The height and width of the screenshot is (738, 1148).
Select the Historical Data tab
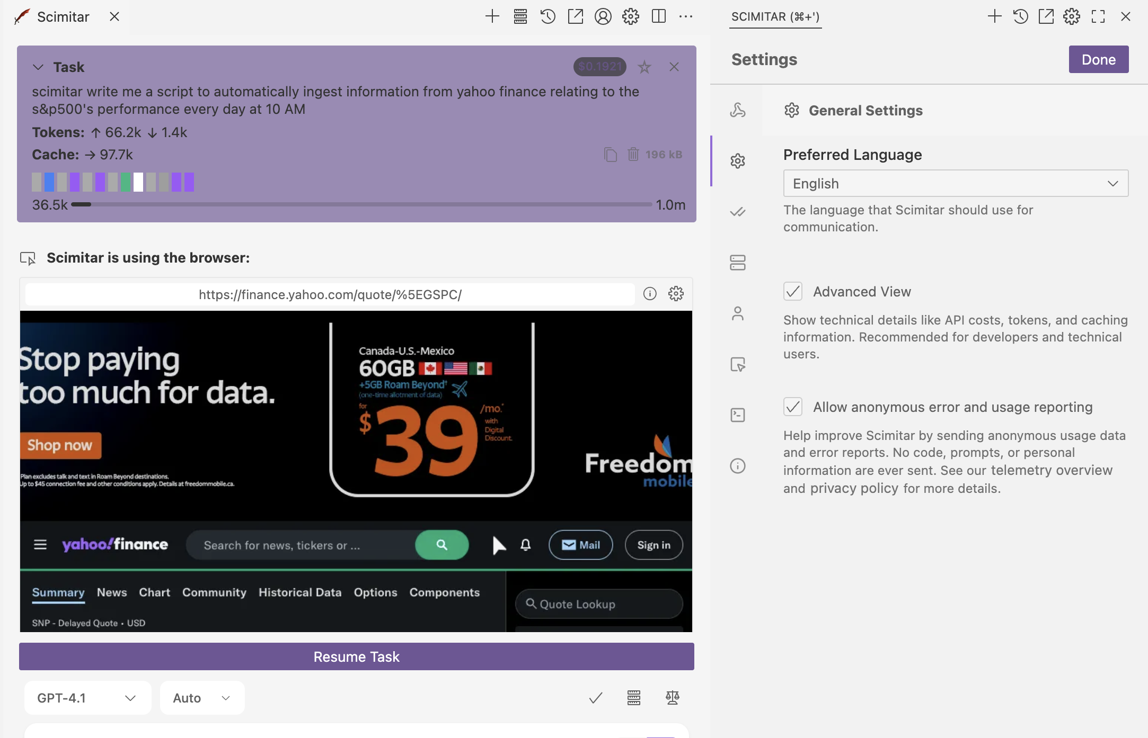coord(300,592)
